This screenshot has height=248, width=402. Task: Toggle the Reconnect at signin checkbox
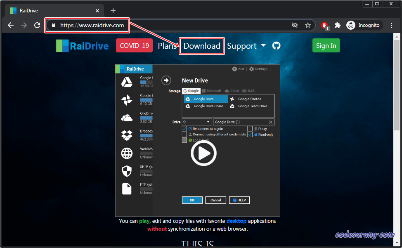pyautogui.click(x=184, y=129)
